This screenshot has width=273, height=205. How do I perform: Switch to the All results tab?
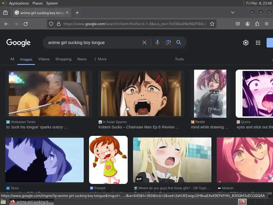click(12, 59)
